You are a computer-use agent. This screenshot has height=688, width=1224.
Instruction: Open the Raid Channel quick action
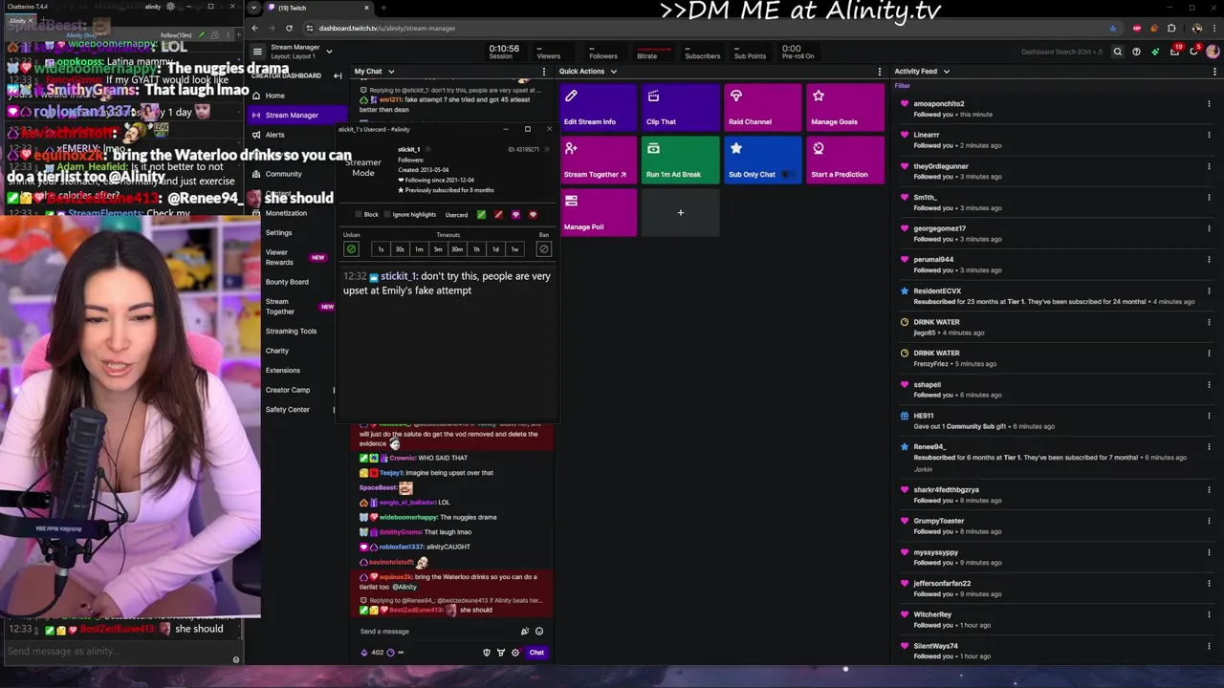[763, 107]
